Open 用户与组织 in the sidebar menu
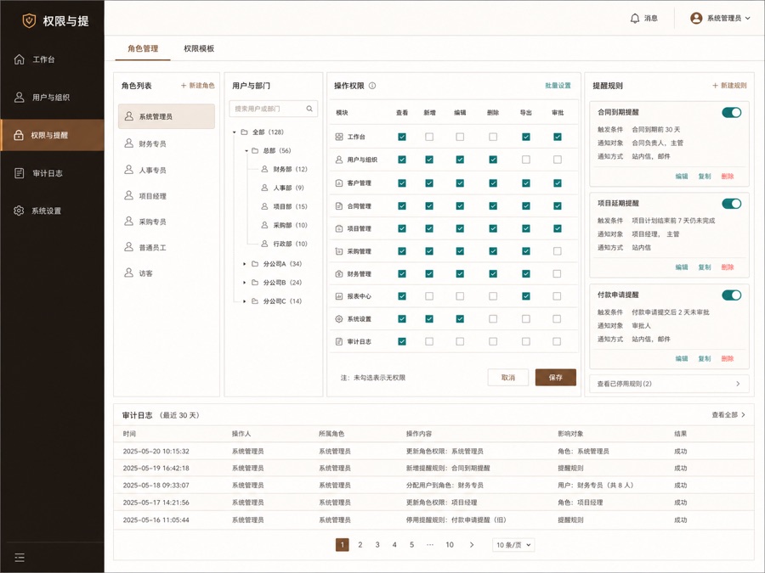765x573 pixels. (x=52, y=97)
